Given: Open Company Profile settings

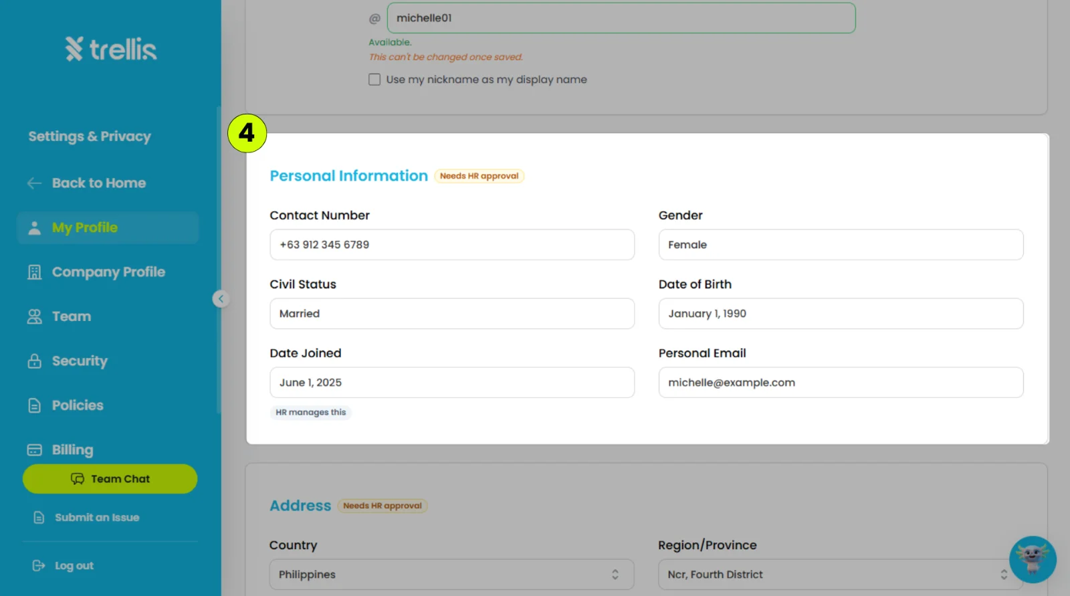Looking at the screenshot, I should pos(108,272).
